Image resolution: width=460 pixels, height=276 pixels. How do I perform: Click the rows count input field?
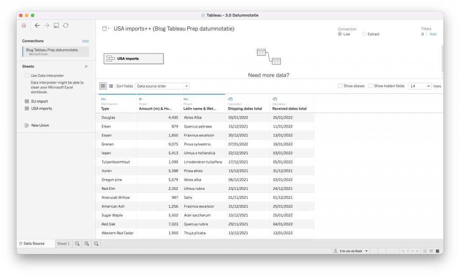coord(417,86)
